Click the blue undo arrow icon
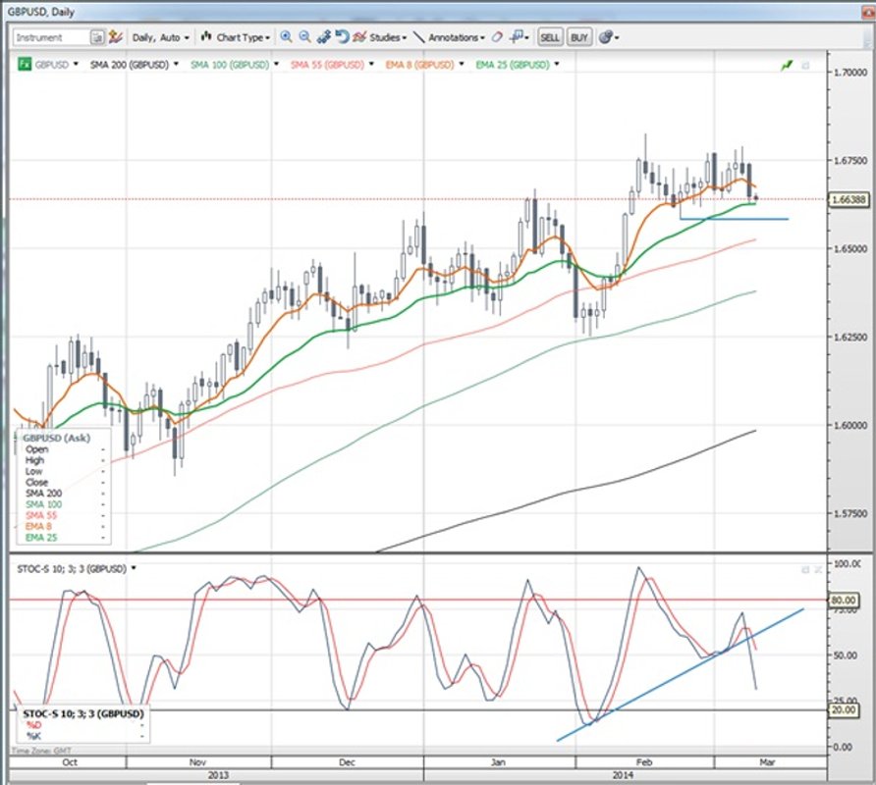The width and height of the screenshot is (876, 785). [x=342, y=37]
